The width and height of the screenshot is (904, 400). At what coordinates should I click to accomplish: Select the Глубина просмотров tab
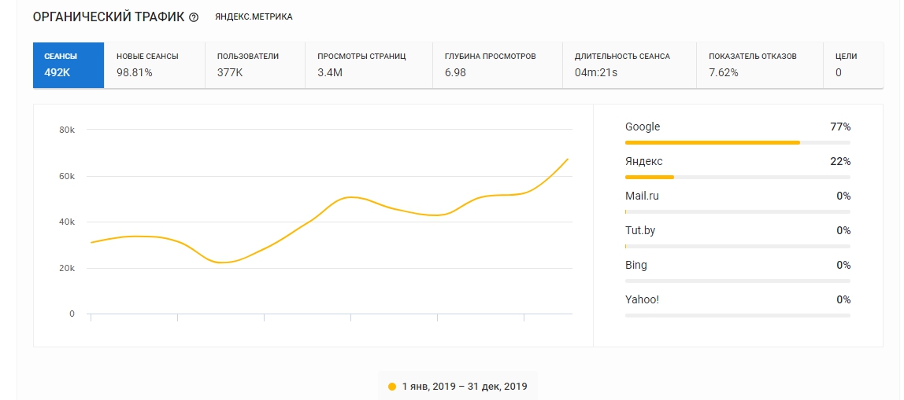pyautogui.click(x=498, y=64)
